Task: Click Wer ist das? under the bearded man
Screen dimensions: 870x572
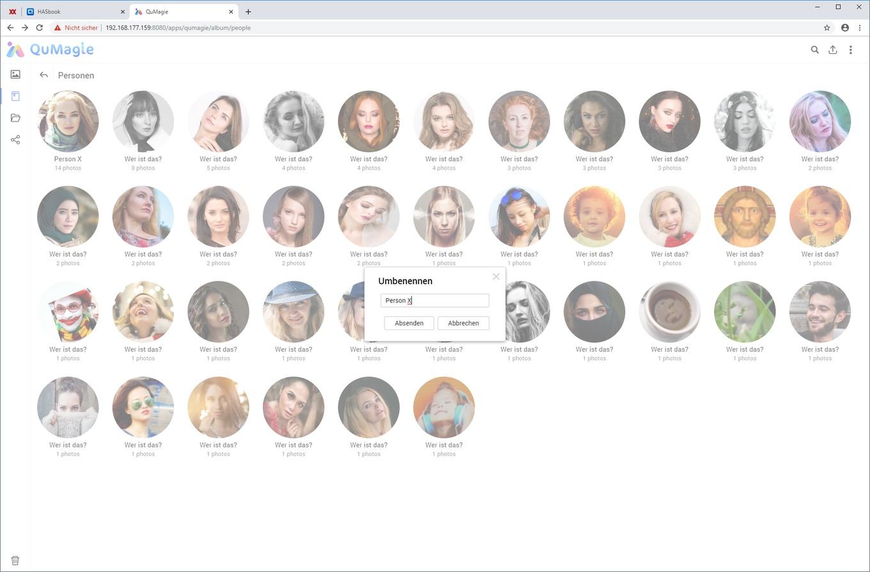Action: pyautogui.click(x=820, y=349)
